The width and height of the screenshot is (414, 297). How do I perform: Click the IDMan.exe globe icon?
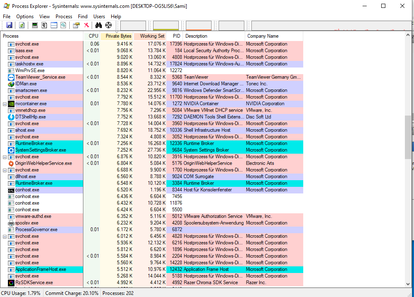point(11,84)
